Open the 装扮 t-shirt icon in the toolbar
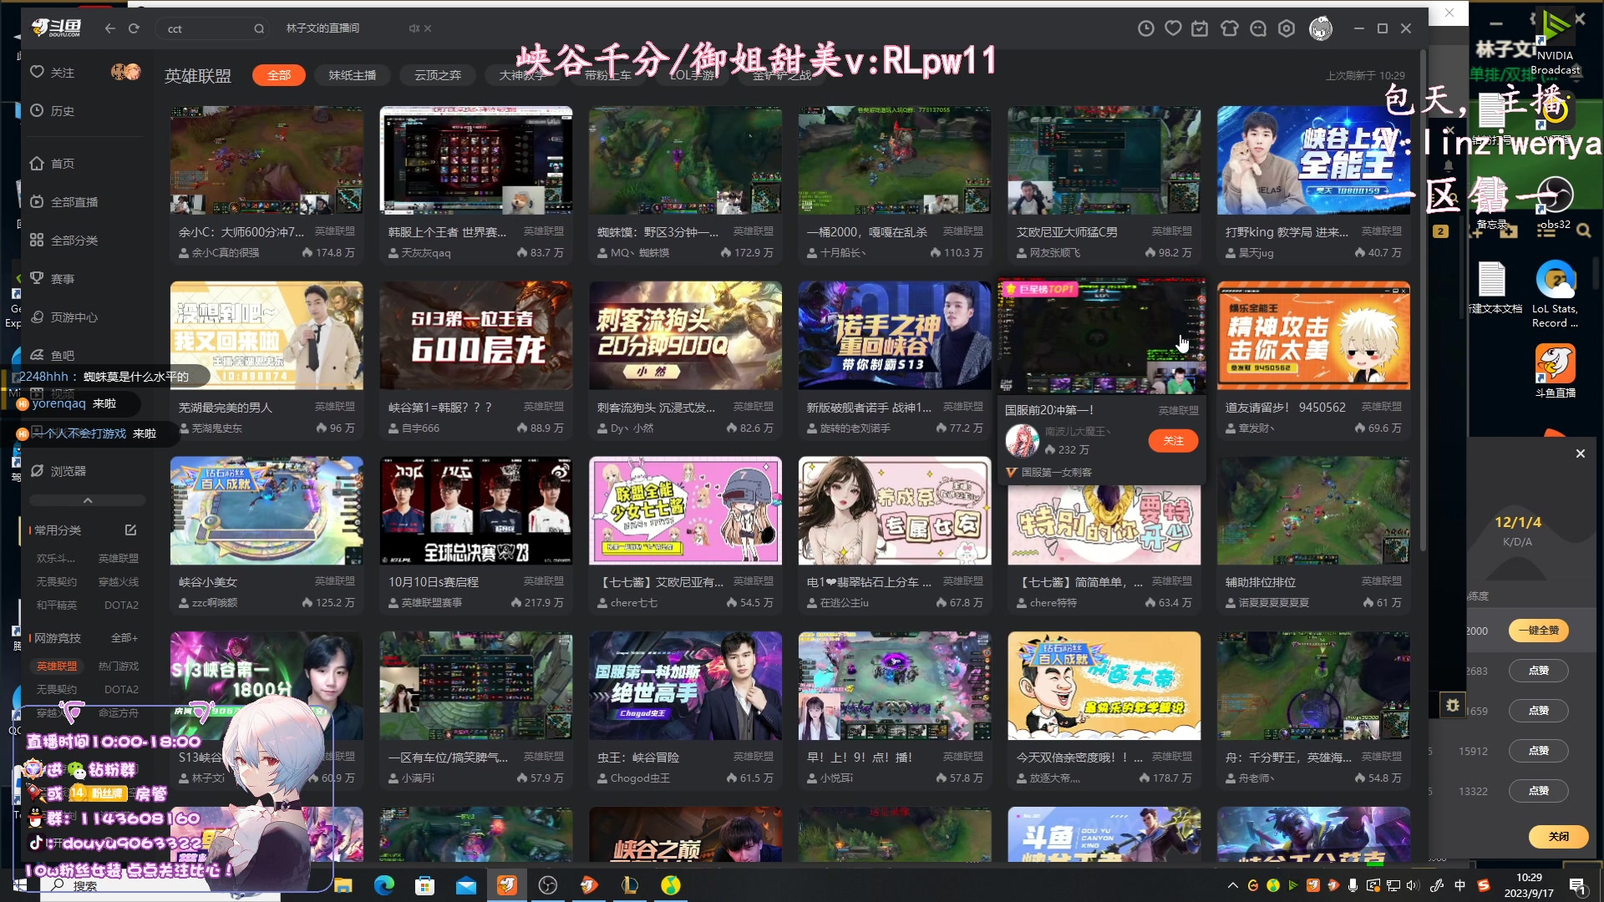 click(1229, 28)
